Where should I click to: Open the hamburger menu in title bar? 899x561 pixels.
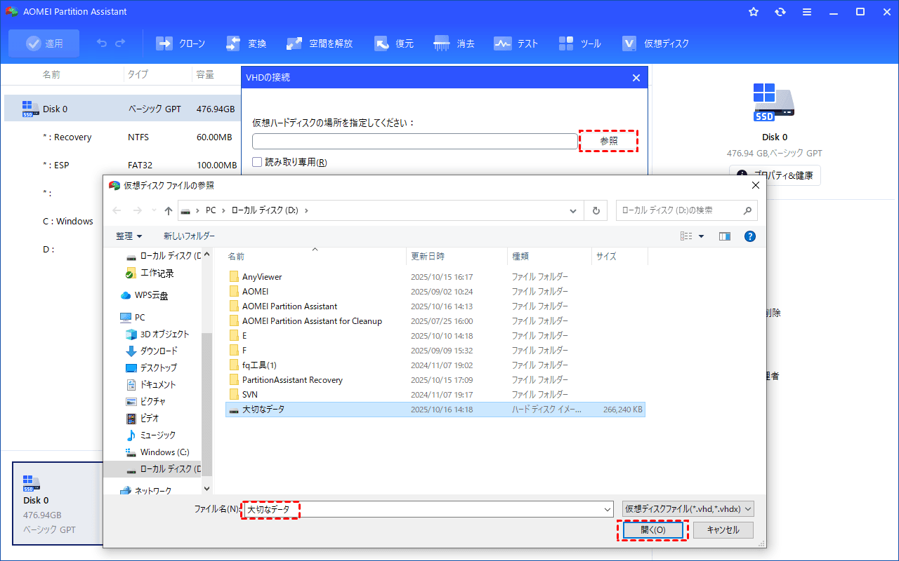(806, 11)
